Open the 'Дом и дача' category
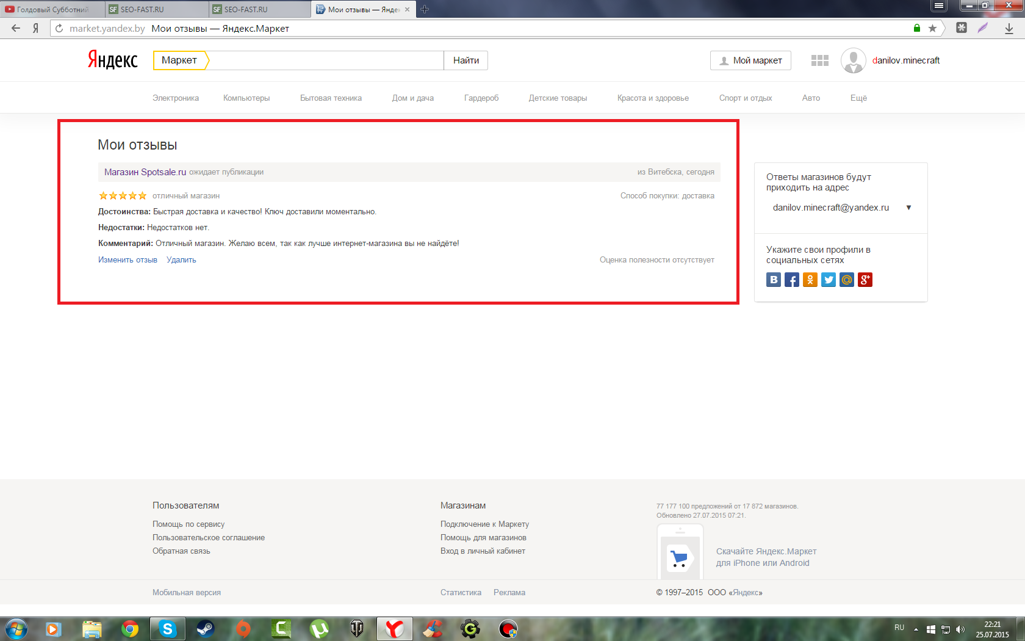The image size is (1025, 641). (413, 98)
